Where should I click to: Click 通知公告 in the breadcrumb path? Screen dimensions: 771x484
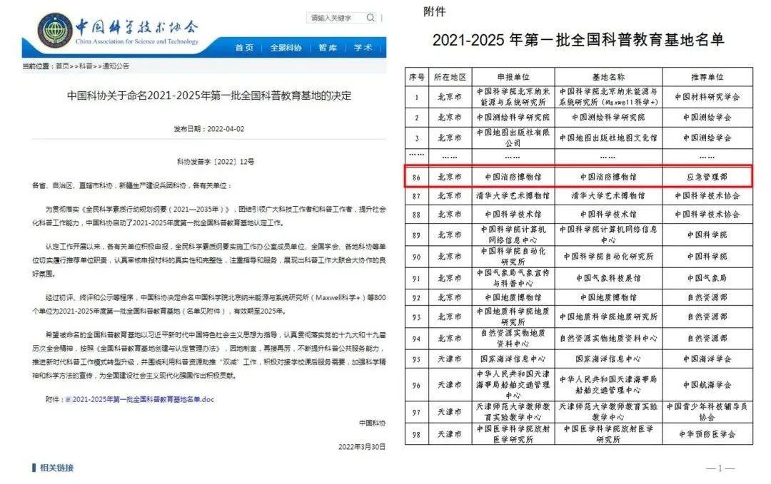pos(116,66)
